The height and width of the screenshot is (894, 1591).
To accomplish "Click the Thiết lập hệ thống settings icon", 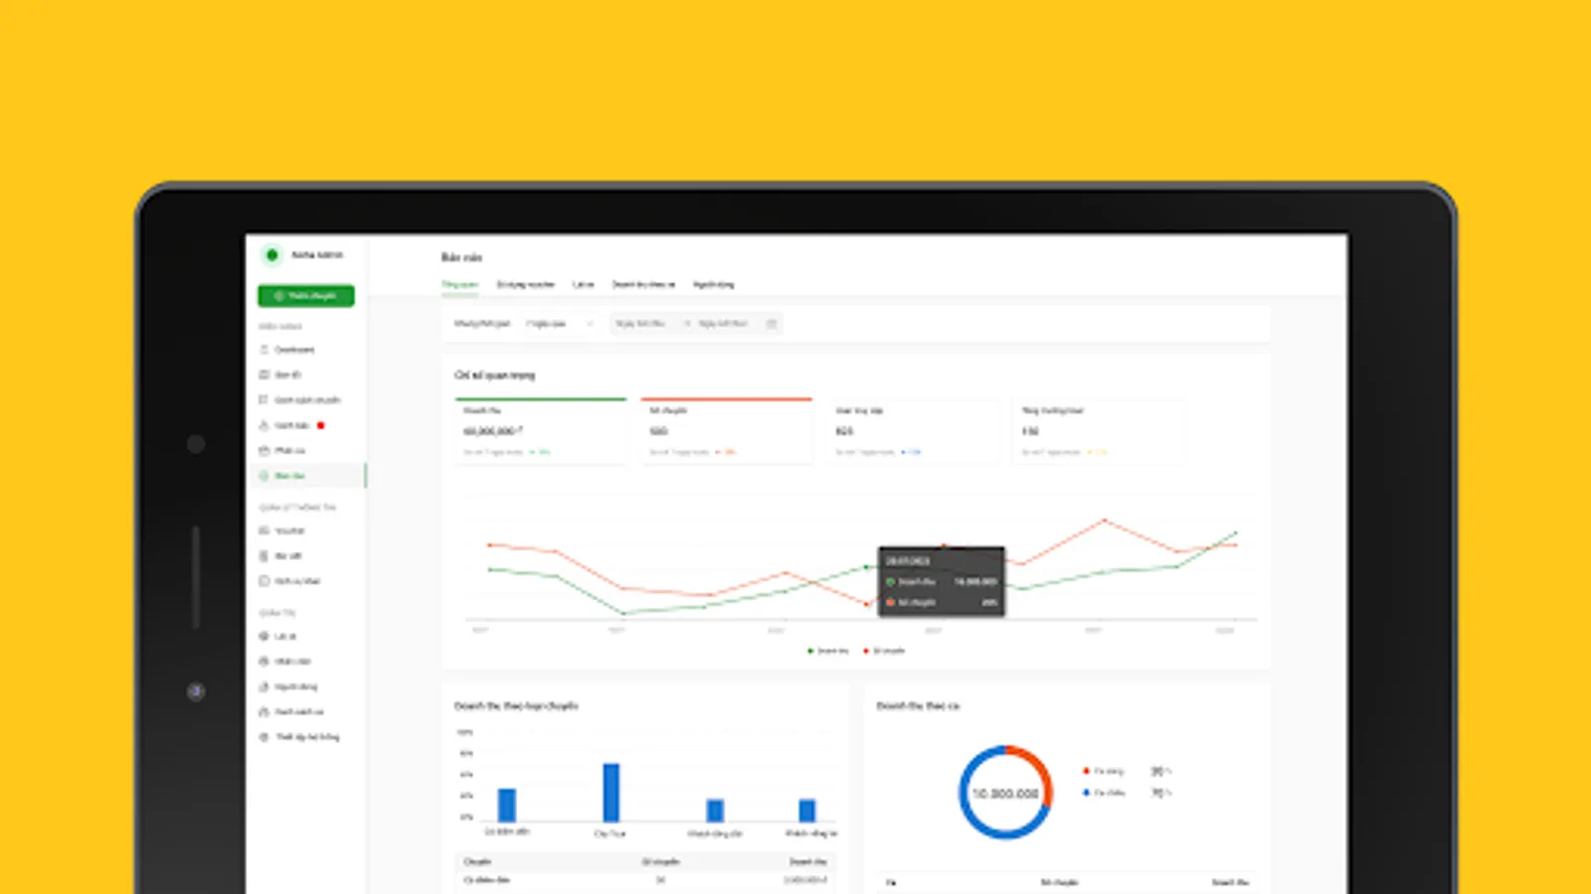I will [x=265, y=737].
